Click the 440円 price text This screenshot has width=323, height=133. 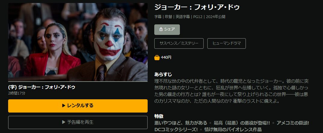click(166, 57)
